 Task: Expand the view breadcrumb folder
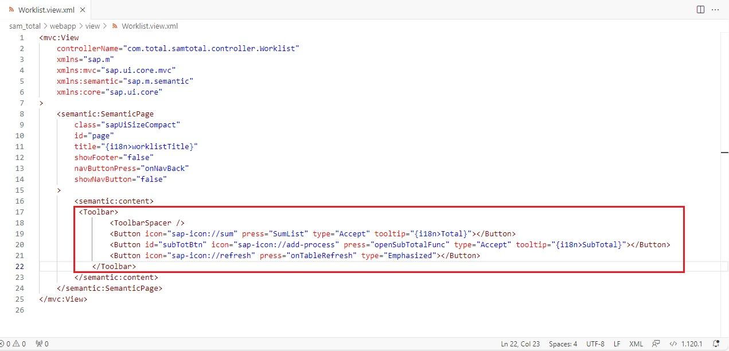coord(92,26)
